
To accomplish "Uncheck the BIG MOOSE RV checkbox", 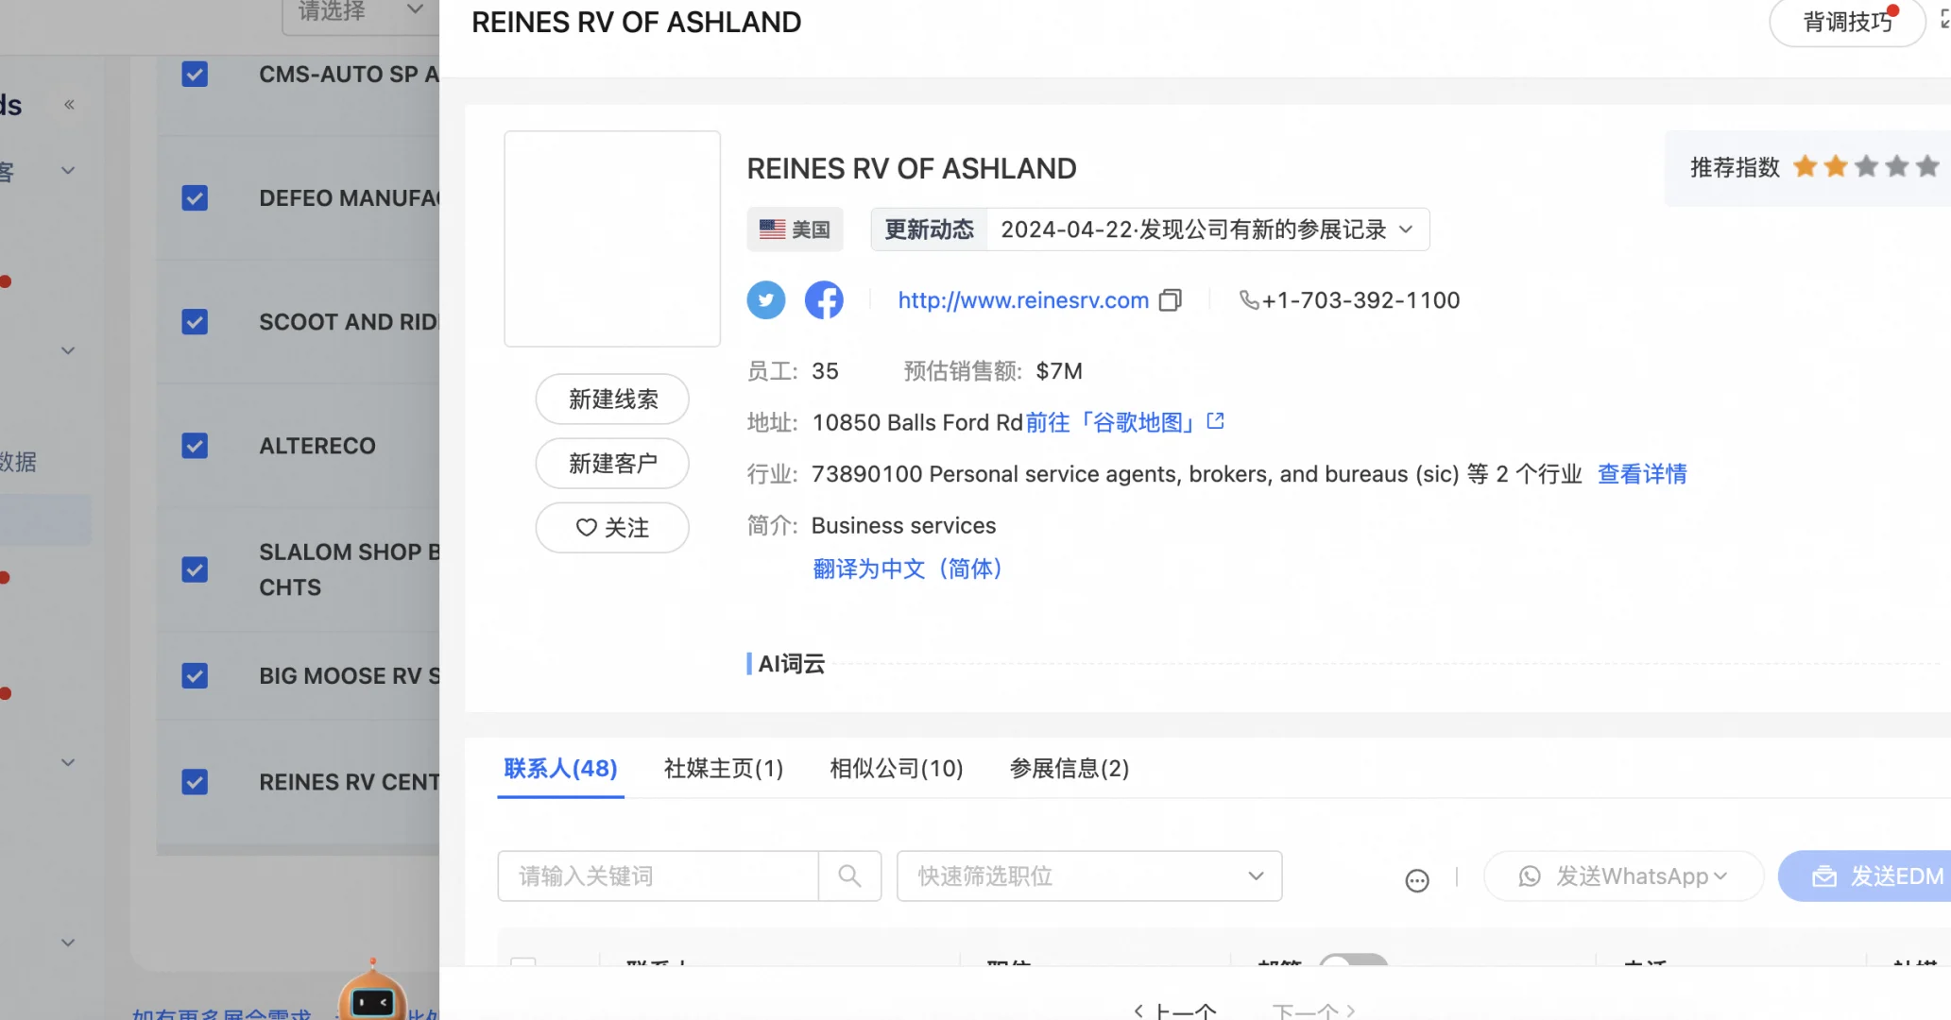I will tap(195, 676).
